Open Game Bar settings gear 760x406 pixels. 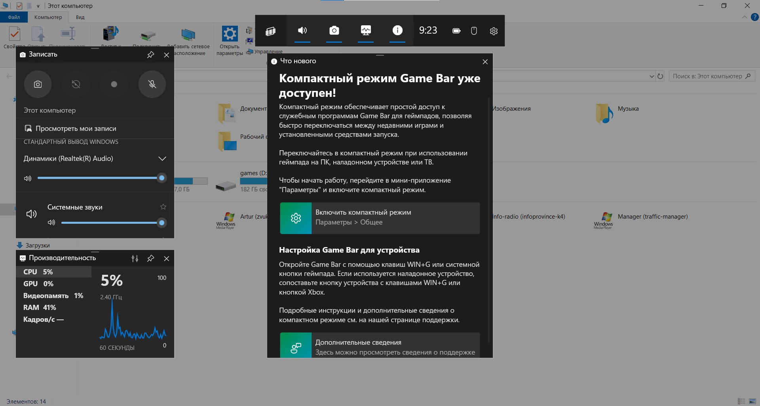494,31
